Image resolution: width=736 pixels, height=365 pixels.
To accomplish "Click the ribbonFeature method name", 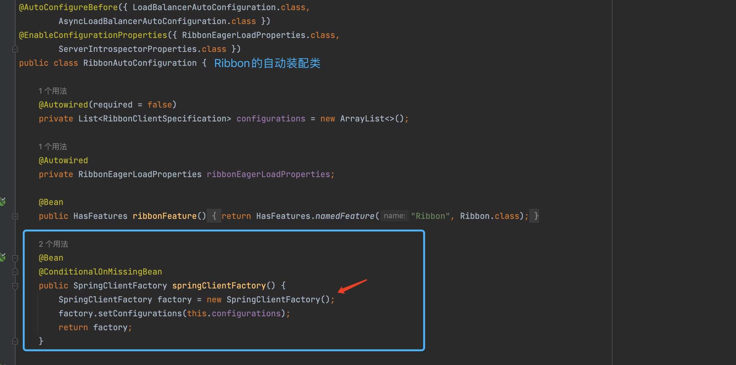I will pos(165,216).
